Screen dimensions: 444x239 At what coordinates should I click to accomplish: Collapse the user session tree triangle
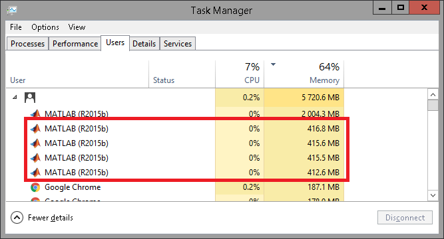15,97
